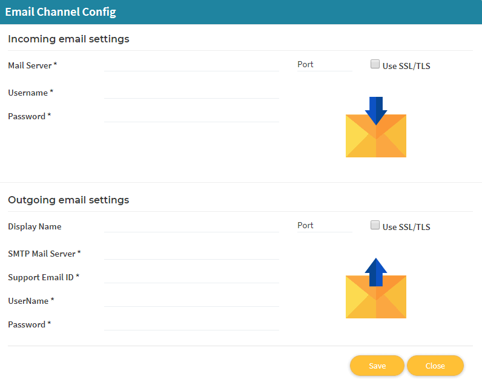Select the incoming Password field
Screen dimensions: 482x391
[191, 116]
